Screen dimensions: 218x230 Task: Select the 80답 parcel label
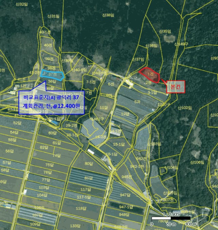(89, 164)
